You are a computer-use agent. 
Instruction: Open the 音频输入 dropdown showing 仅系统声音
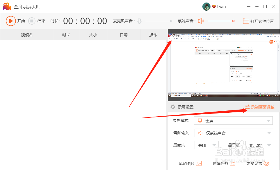tap(233, 133)
